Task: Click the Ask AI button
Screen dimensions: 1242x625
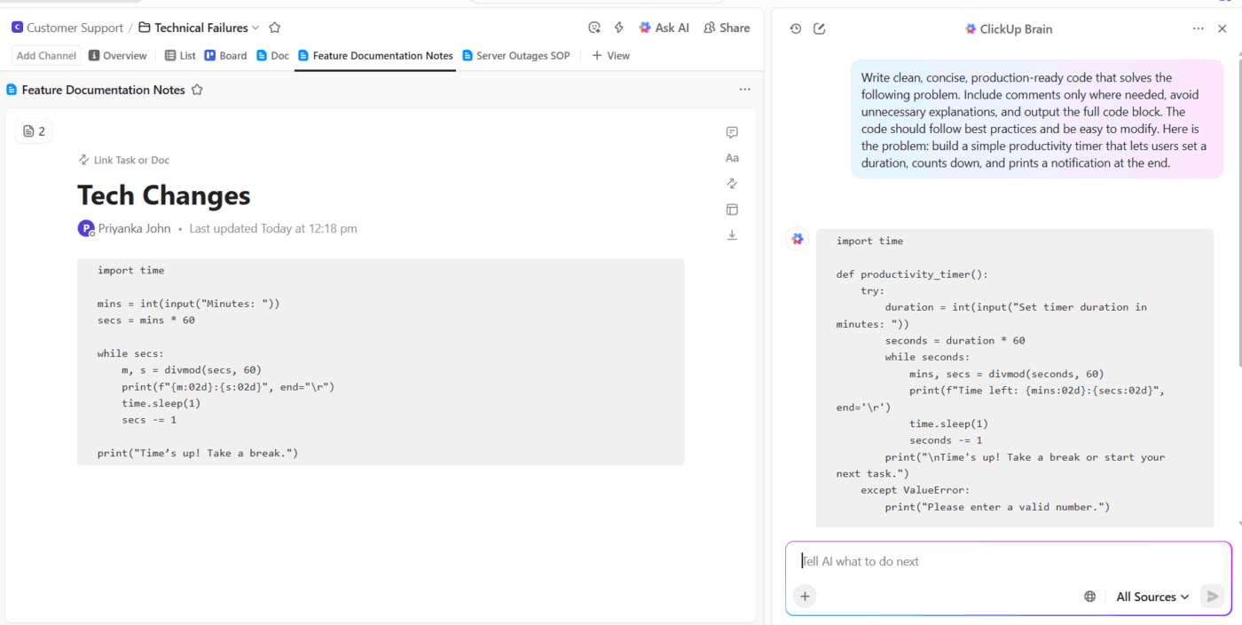Action: point(664,28)
